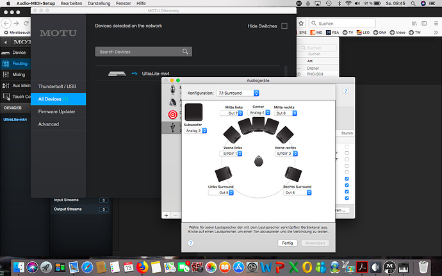This screenshot has width=442, height=276.
Task: Open the DAX bookmark in the browser
Action: 380,33
